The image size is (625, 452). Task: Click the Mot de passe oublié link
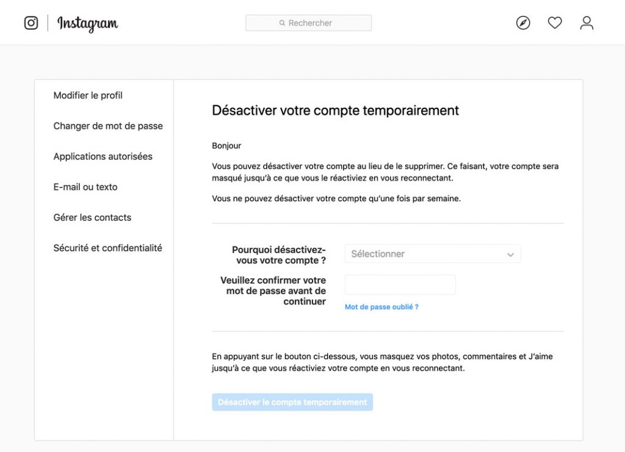pyautogui.click(x=381, y=307)
